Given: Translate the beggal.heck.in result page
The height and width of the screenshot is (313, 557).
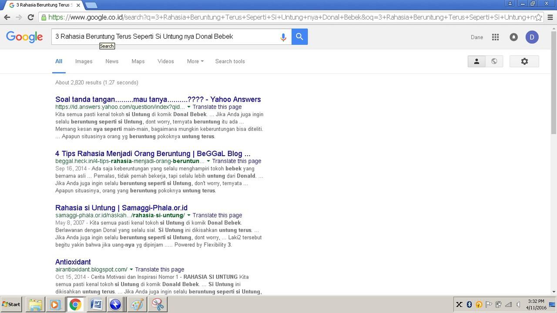Looking at the screenshot, I should click(237, 161).
